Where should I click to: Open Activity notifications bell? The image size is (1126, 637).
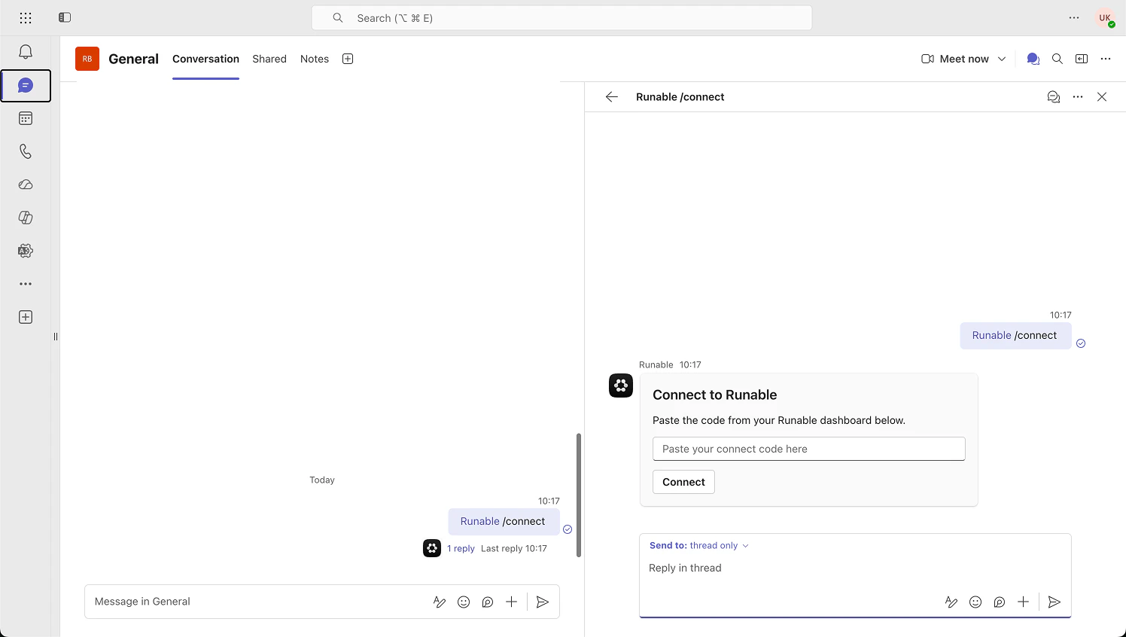tap(26, 52)
